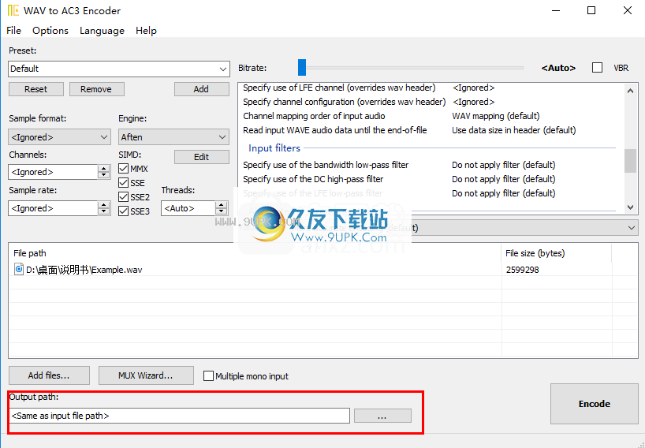The height and width of the screenshot is (448, 645).
Task: Click WAV mapping (default) value
Action: (496, 117)
